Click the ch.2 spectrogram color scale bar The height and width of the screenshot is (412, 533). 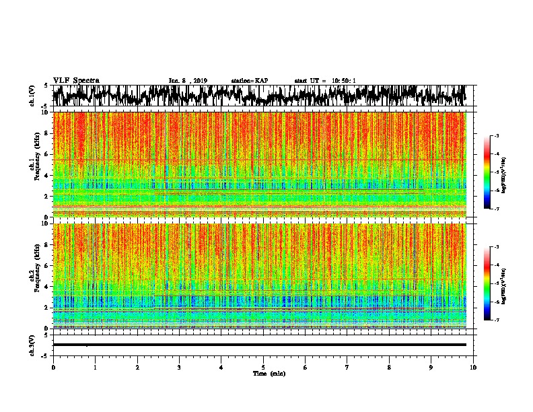coord(487,283)
